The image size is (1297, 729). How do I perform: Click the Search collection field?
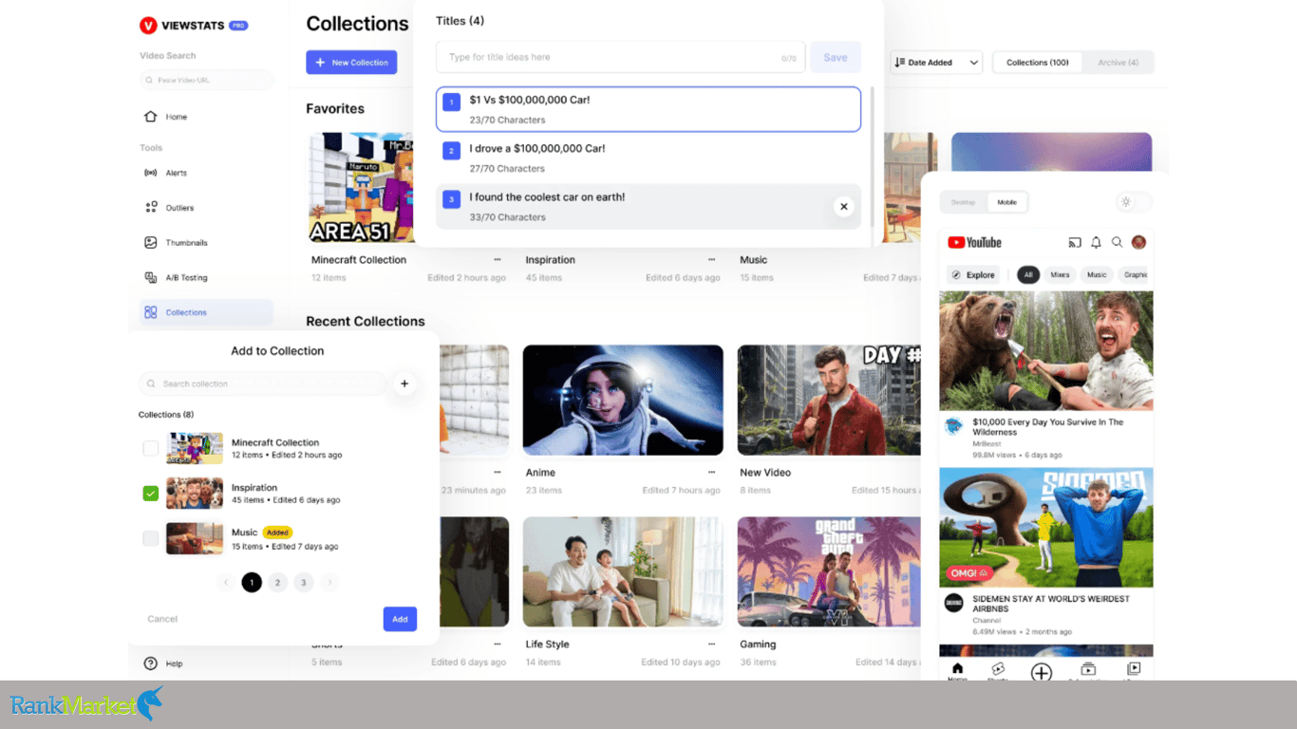coord(263,383)
